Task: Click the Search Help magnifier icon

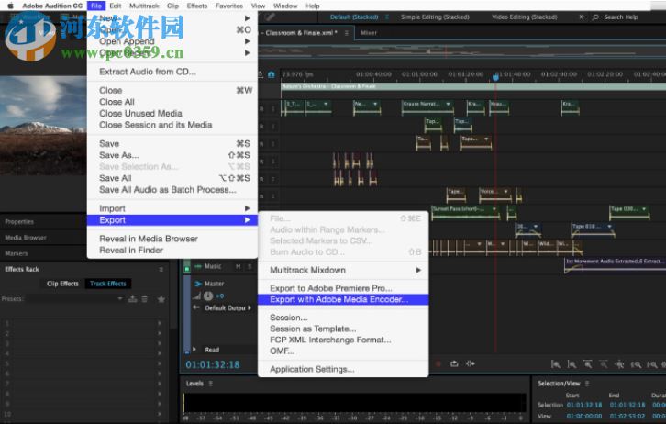Action: (x=595, y=17)
